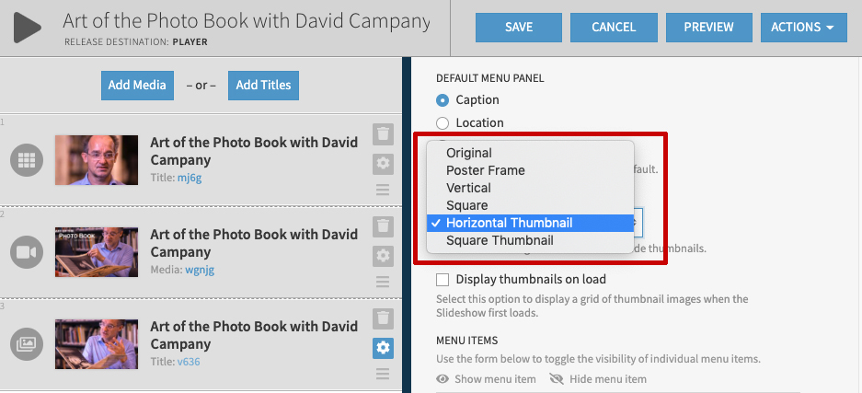Choose Vertical from the thumbnail dropdown

click(468, 188)
